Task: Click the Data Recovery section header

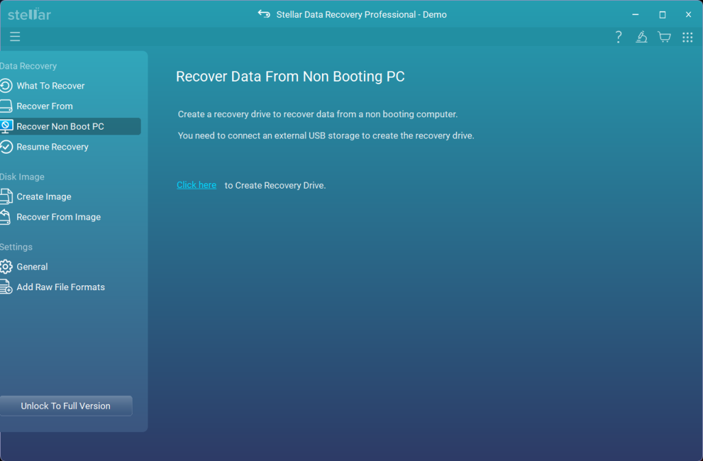Action: coord(29,66)
